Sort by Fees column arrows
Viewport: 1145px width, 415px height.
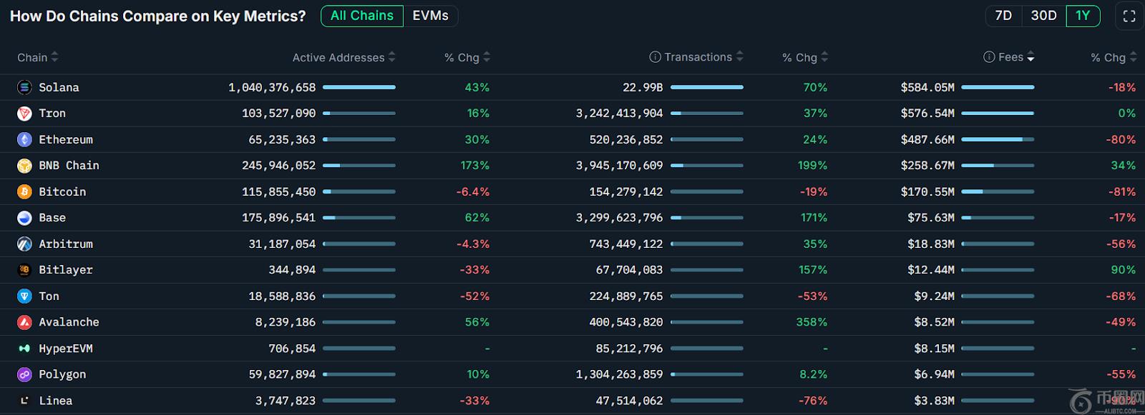tap(1030, 57)
